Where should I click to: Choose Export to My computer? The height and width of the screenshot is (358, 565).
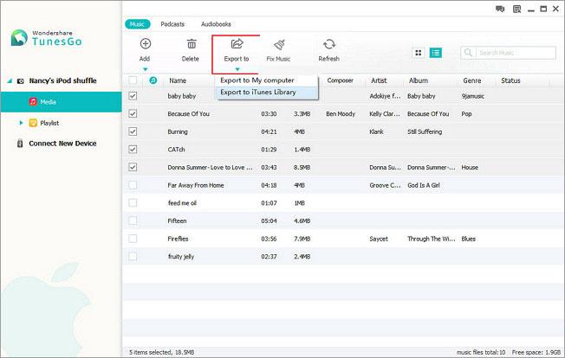coord(257,80)
